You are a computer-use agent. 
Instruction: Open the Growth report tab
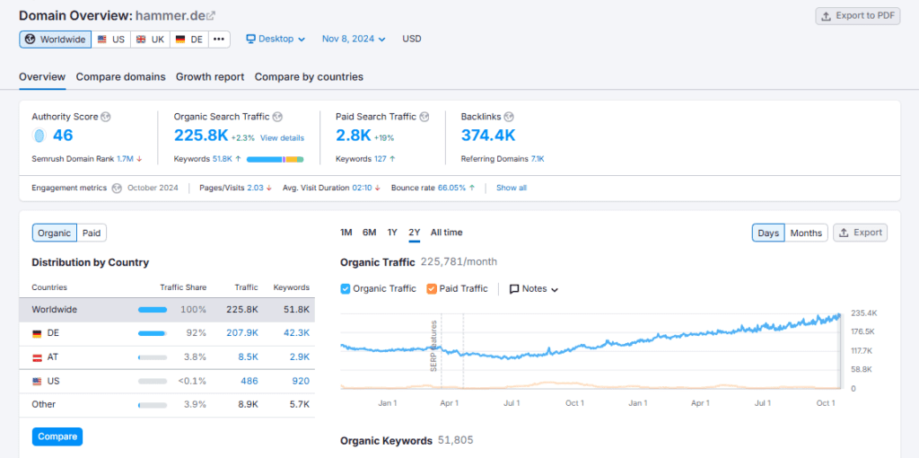(x=210, y=77)
